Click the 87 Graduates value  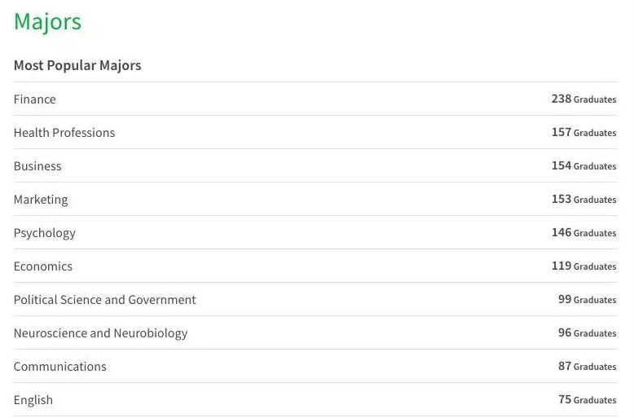[x=587, y=367]
